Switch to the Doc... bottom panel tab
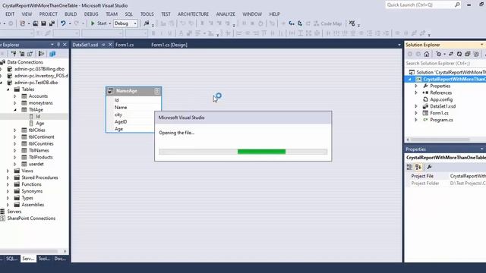 pos(60,259)
